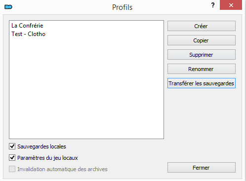Untick the Sauvegardes locales checkbox box
Image resolution: width=246 pixels, height=181 pixels.
12,146
